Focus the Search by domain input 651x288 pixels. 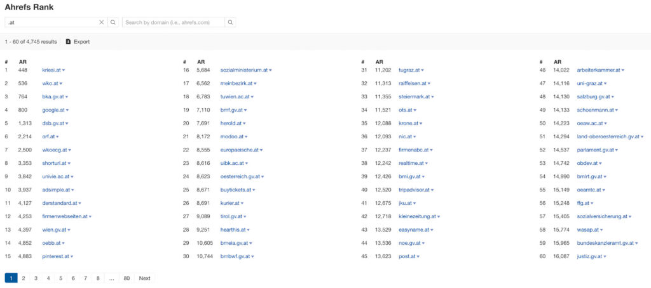click(x=174, y=22)
